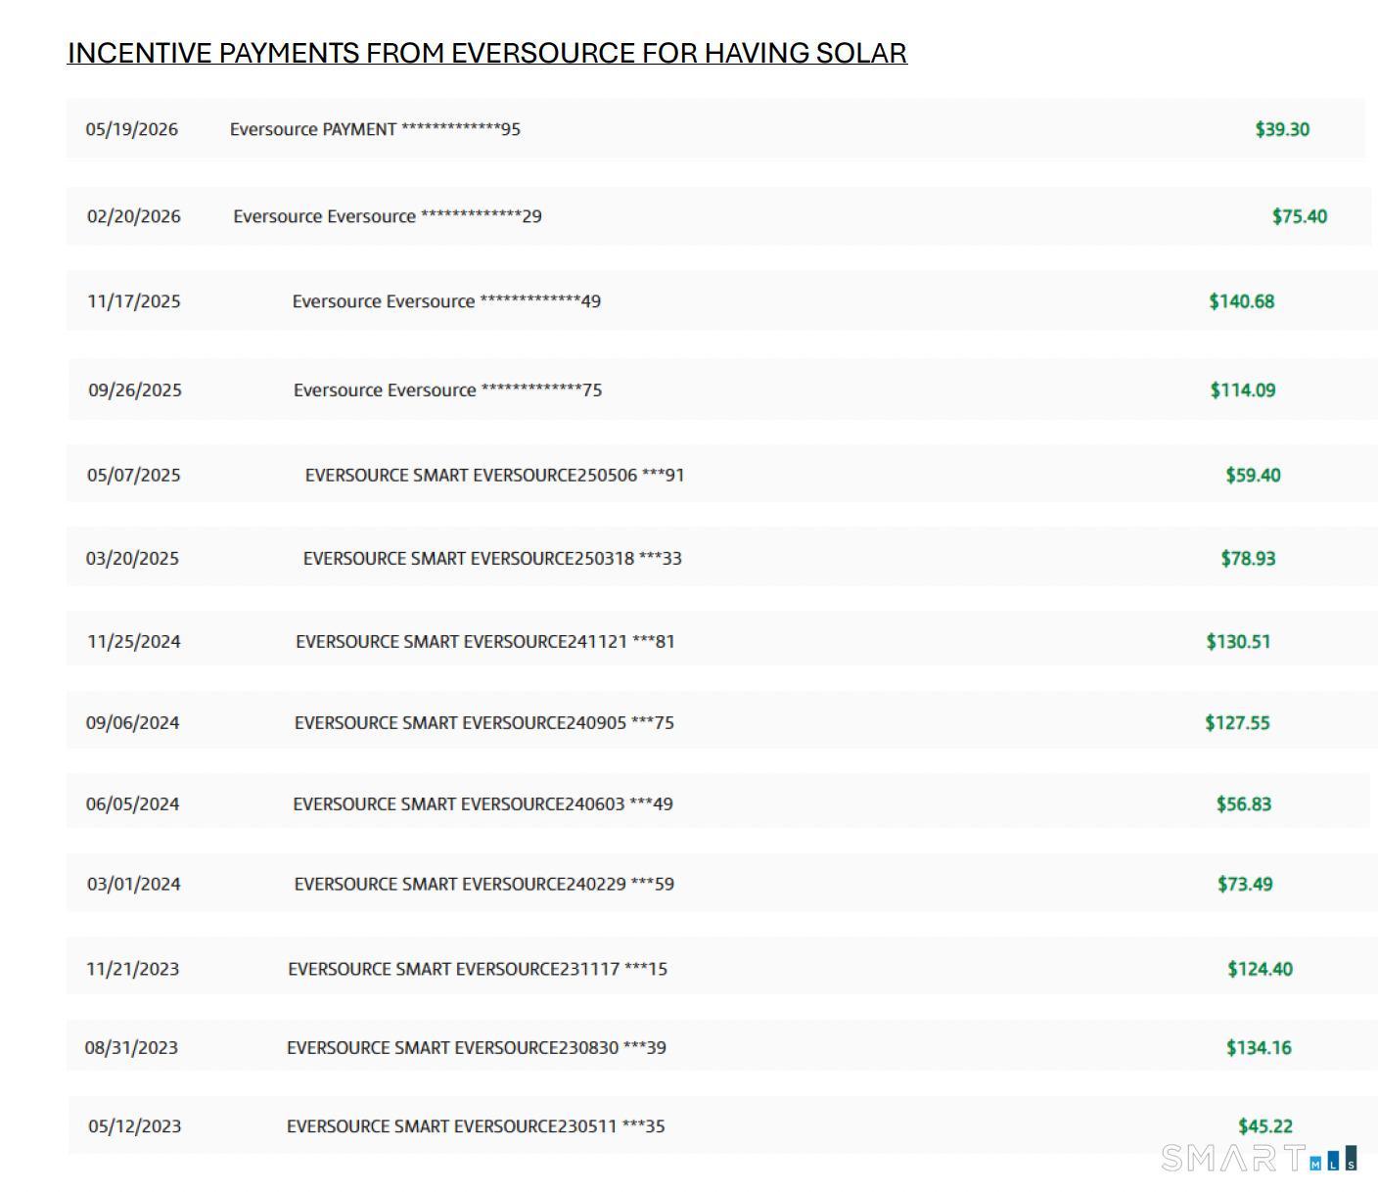The width and height of the screenshot is (1378, 1192).
Task: Click the $75.40 amount
Action: [1300, 216]
